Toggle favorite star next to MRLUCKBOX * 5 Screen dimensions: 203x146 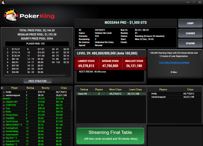pos(4,125)
